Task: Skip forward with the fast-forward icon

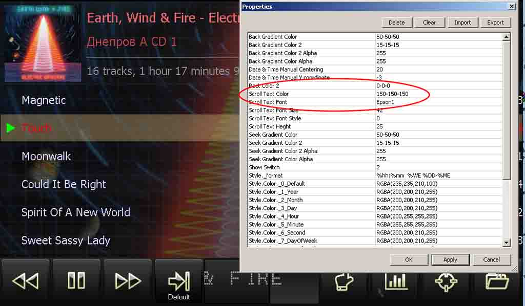Action: pos(128,280)
